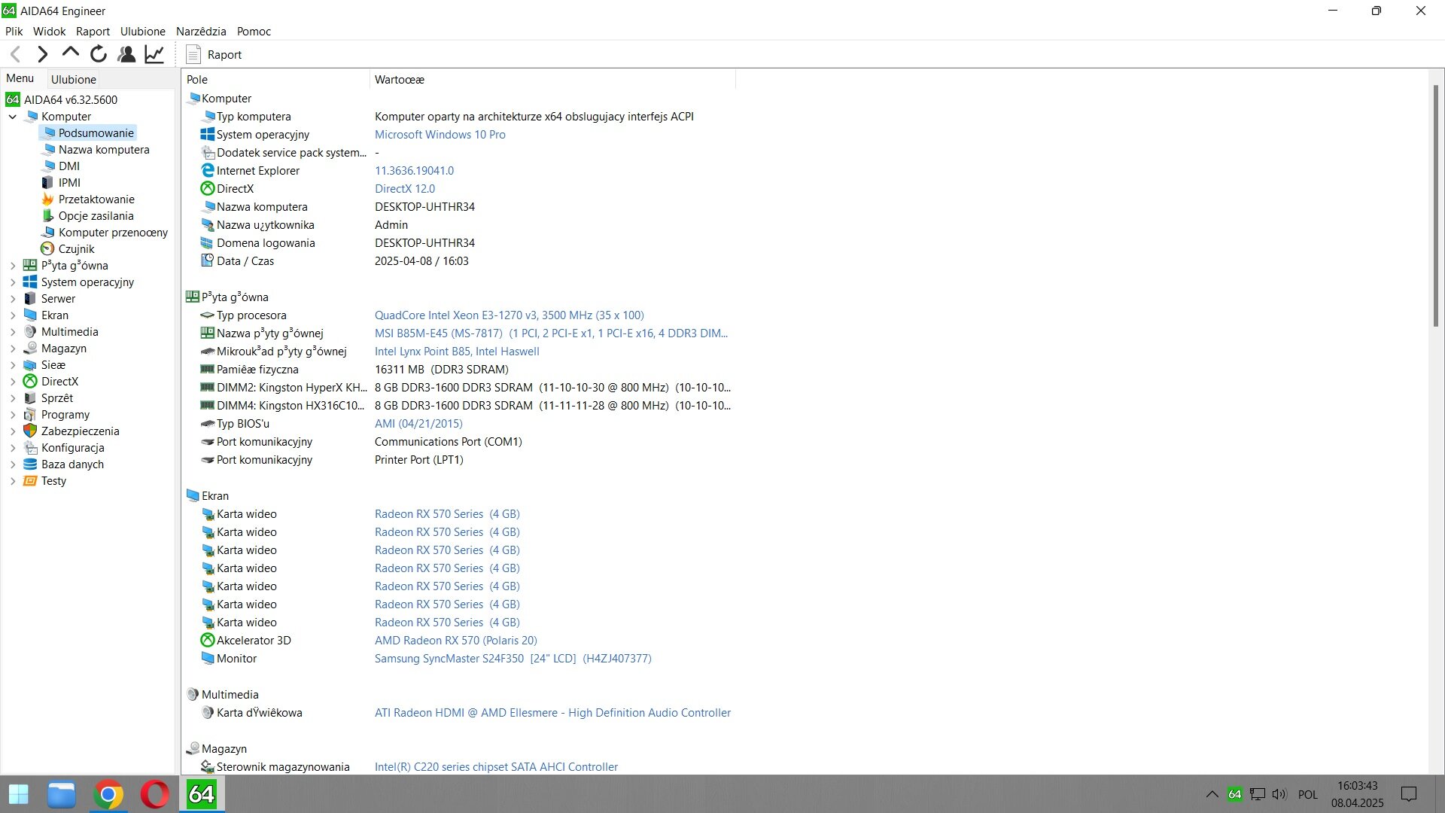Viewport: 1445px width, 813px height.
Task: Select IPMI in the sidebar tree
Action: click(x=69, y=182)
